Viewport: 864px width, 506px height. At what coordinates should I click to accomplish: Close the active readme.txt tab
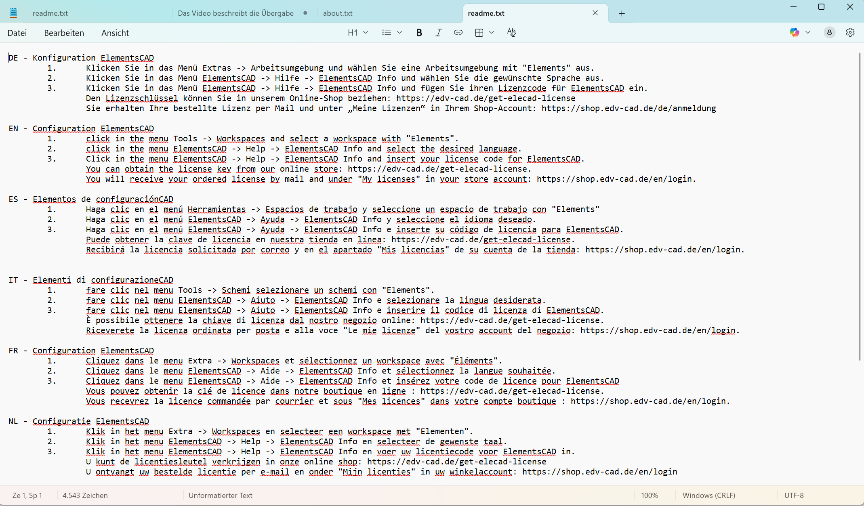coord(595,13)
